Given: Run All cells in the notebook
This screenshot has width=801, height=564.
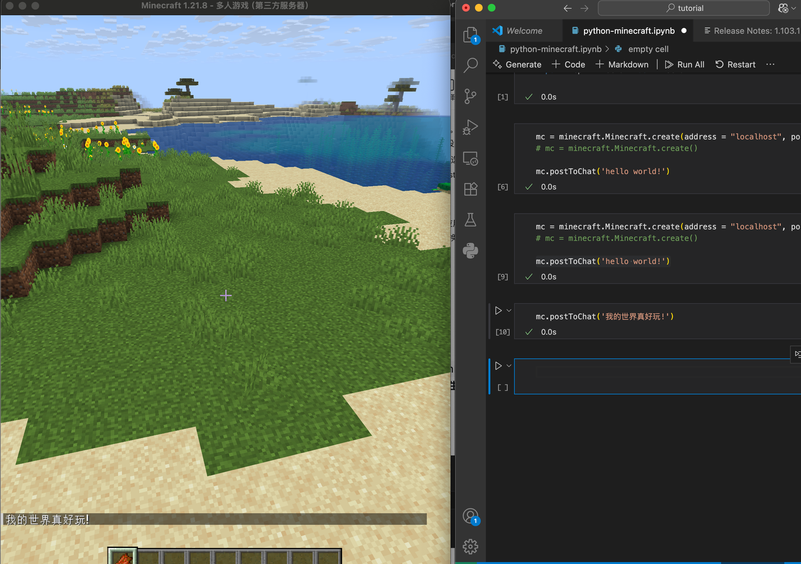Looking at the screenshot, I should click(x=684, y=64).
